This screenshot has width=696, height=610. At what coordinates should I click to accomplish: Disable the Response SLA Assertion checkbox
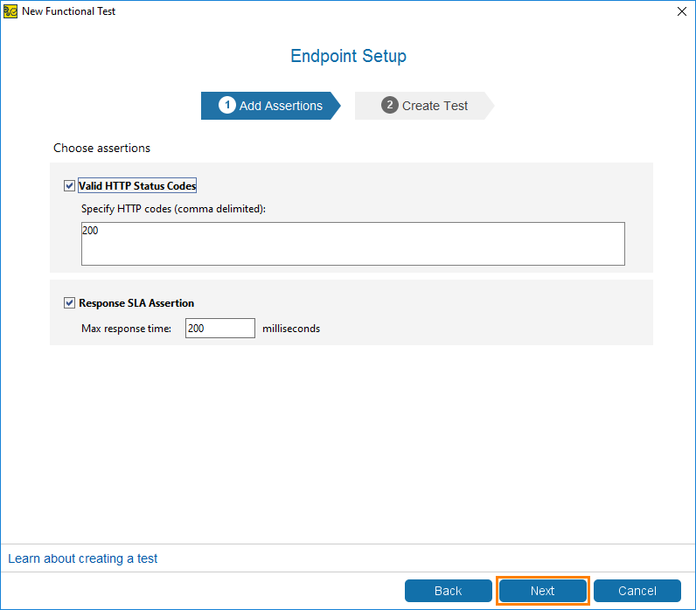pyautogui.click(x=69, y=303)
